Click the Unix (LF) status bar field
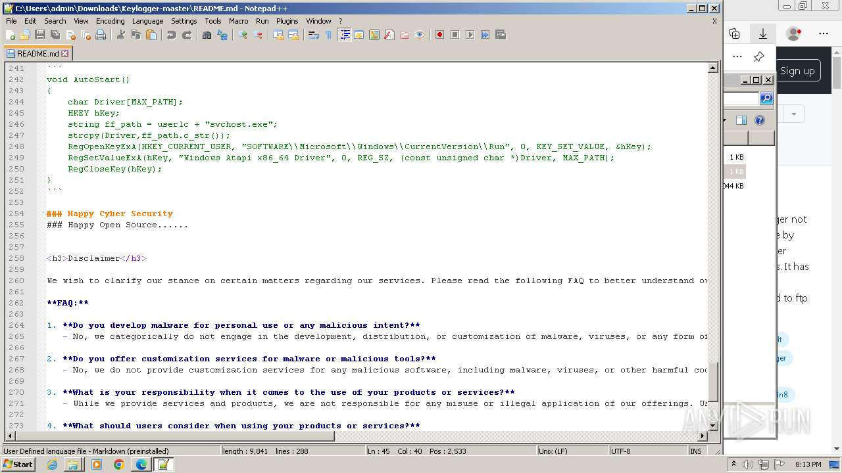Screen dimensions: 842x473 click(x=572, y=451)
